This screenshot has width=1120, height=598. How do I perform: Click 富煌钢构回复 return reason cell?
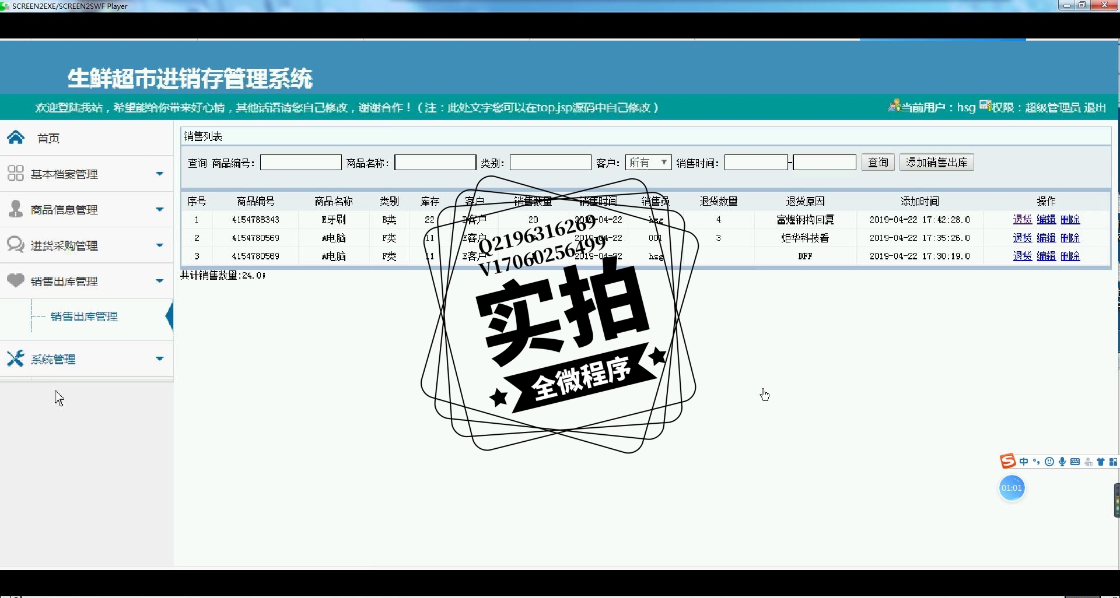(805, 220)
